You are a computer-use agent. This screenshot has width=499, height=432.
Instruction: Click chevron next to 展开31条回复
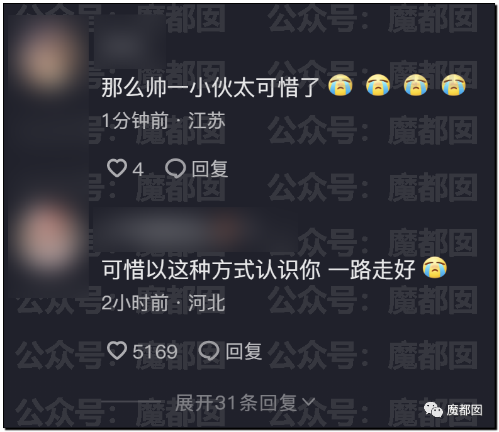pos(308,402)
